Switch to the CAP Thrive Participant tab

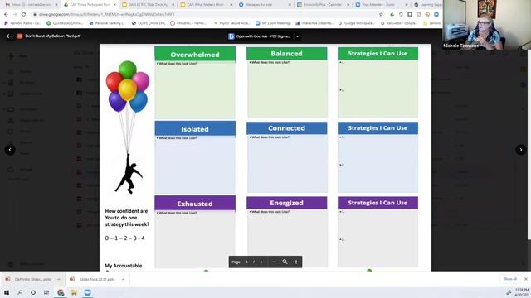[90, 5]
